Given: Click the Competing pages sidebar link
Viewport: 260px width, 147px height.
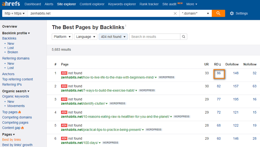Looking at the screenshot, I should [15, 123].
